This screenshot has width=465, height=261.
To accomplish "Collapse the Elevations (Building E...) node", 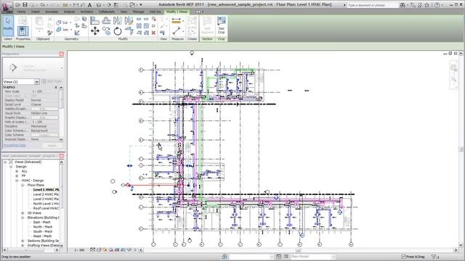I will pos(23,217).
